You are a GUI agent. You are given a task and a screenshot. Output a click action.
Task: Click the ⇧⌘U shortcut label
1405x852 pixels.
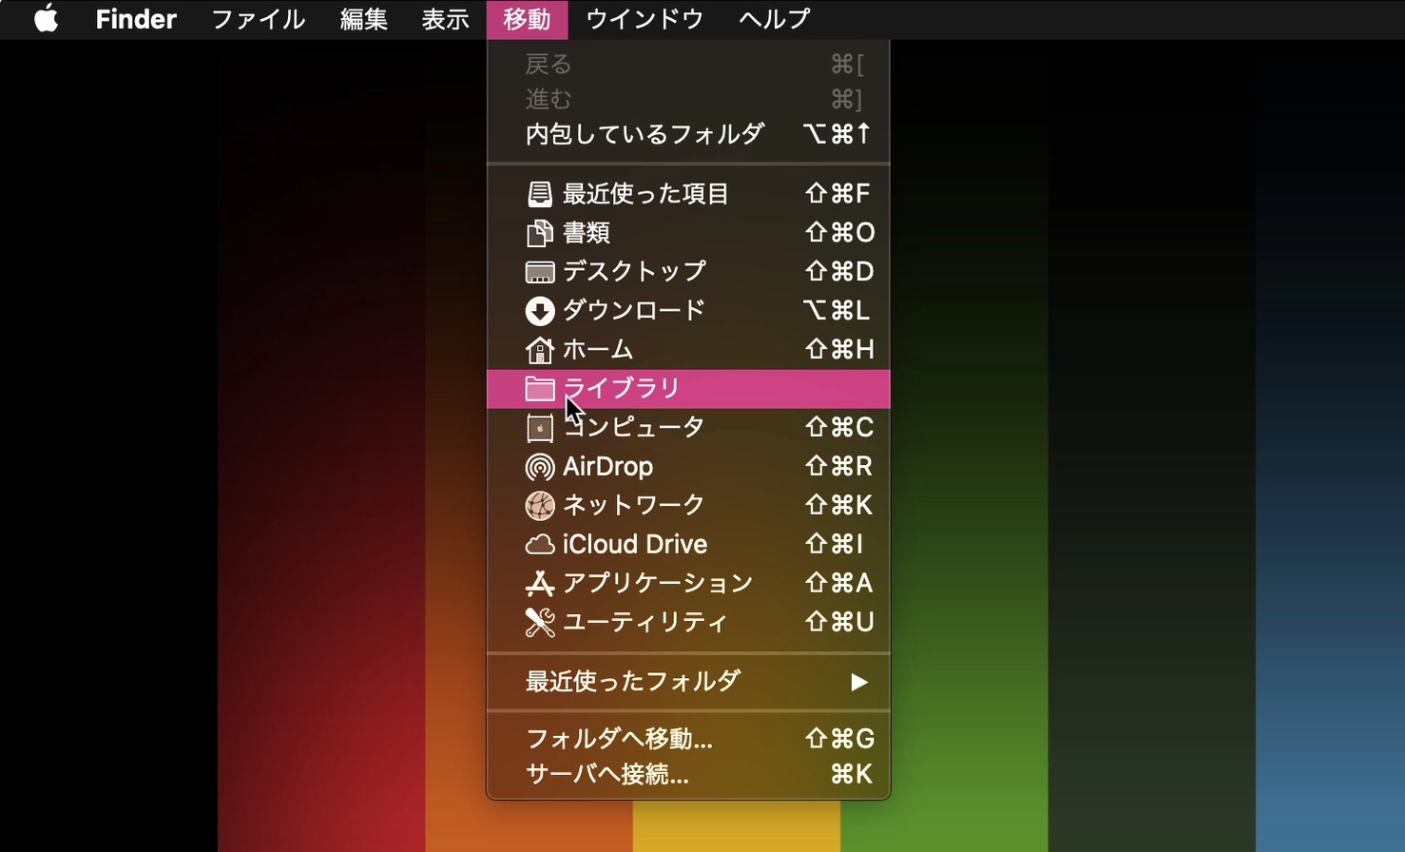click(x=839, y=623)
